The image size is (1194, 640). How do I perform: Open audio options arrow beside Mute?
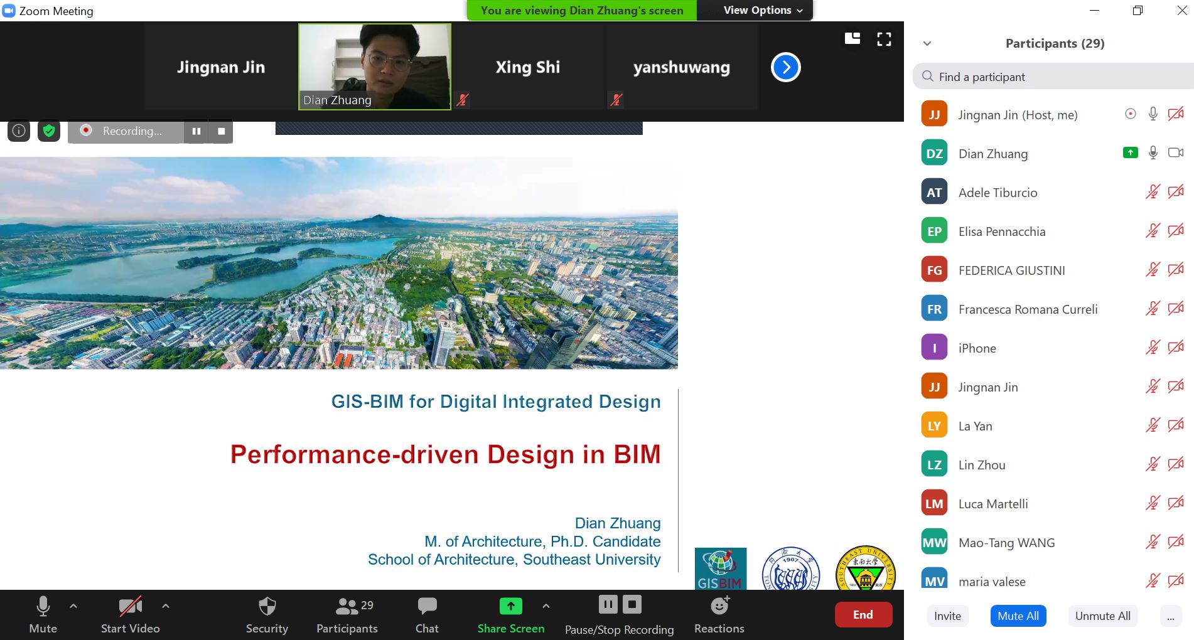point(73,606)
